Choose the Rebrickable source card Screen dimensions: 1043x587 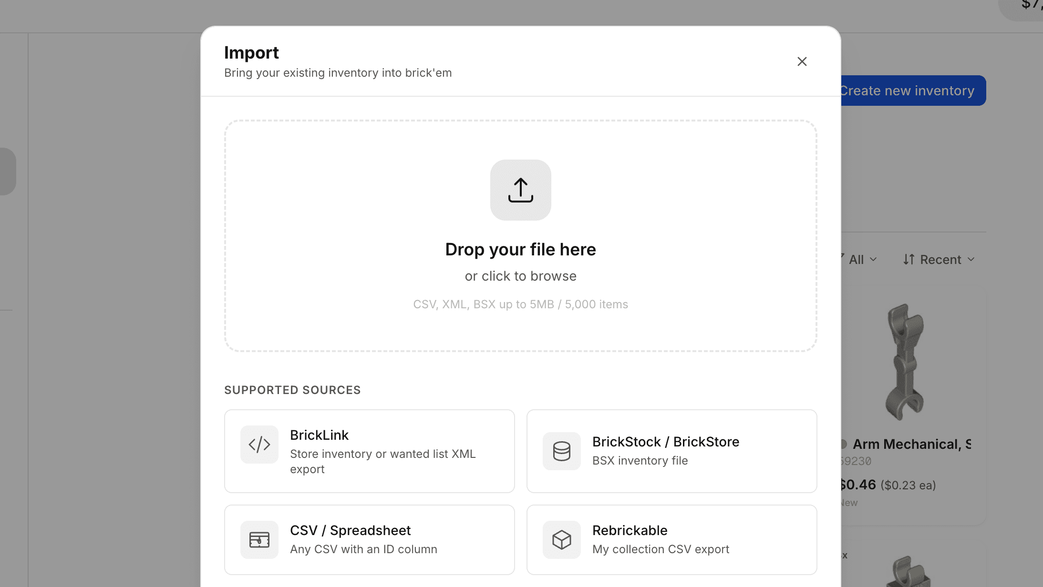[x=672, y=540]
